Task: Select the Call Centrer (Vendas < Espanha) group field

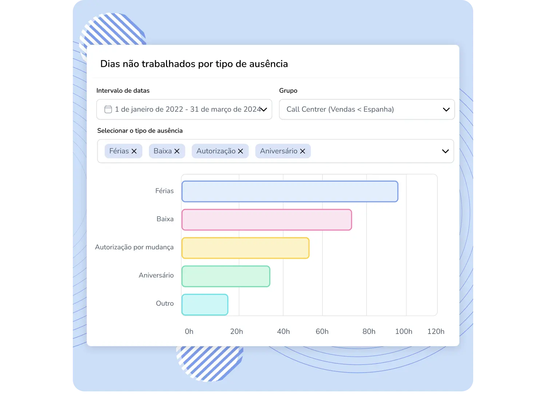Action: (x=367, y=109)
